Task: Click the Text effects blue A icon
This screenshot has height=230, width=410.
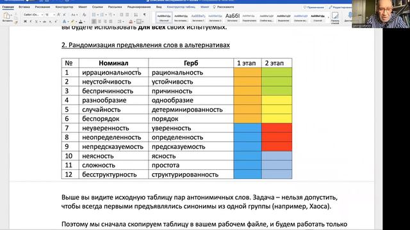Action: pos(64,21)
